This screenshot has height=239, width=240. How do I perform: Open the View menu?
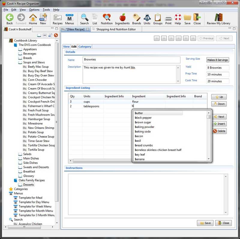click(23, 10)
